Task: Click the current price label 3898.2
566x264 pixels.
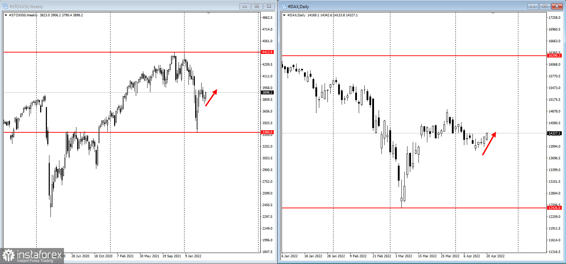Action: pyautogui.click(x=267, y=93)
